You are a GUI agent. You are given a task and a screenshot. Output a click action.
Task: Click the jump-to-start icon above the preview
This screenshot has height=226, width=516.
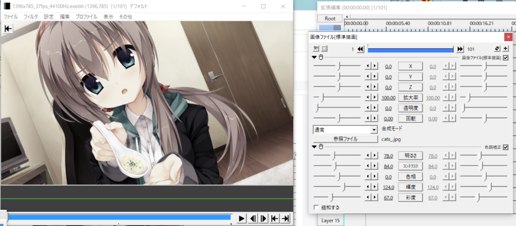point(8,29)
